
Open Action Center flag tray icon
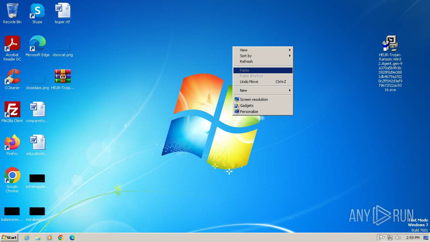(x=382, y=238)
